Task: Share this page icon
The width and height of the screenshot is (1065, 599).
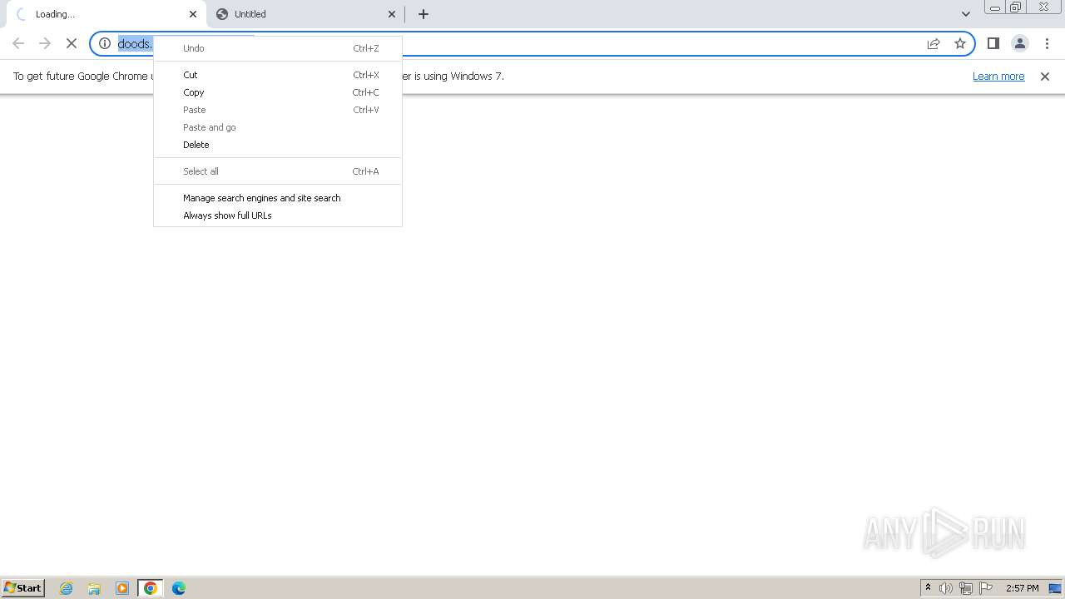Action: point(934,43)
